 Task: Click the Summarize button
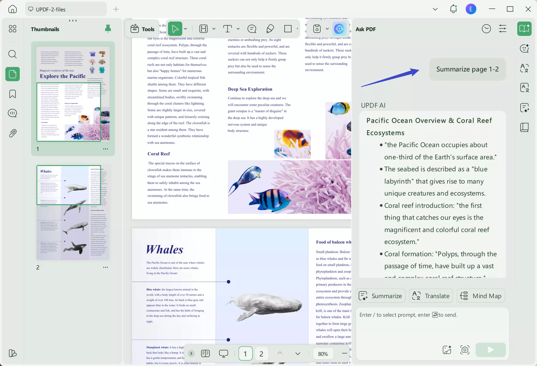point(380,296)
